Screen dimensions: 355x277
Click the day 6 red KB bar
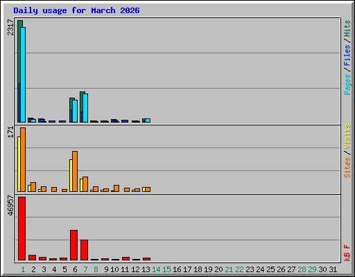pyautogui.click(x=73, y=245)
